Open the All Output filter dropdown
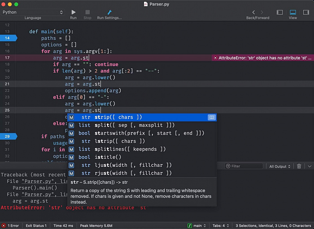 click(x=279, y=166)
